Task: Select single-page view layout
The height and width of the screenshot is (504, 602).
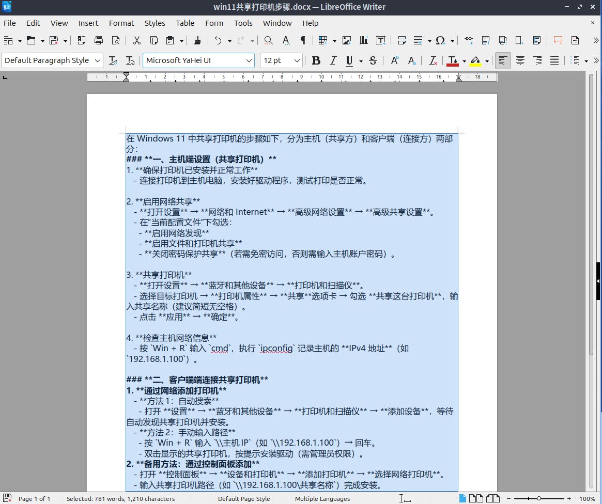Action: 462,498
